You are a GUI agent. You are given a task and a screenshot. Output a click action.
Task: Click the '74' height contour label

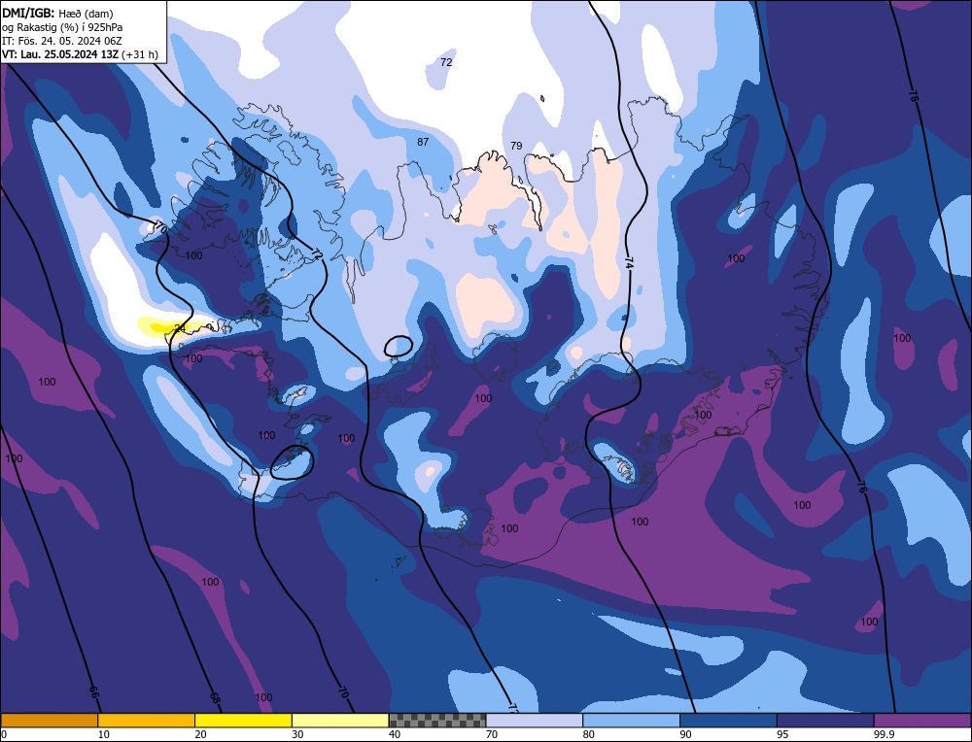pos(629,264)
